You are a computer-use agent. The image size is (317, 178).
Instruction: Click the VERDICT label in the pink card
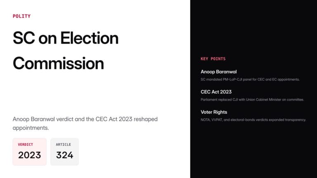click(x=26, y=145)
